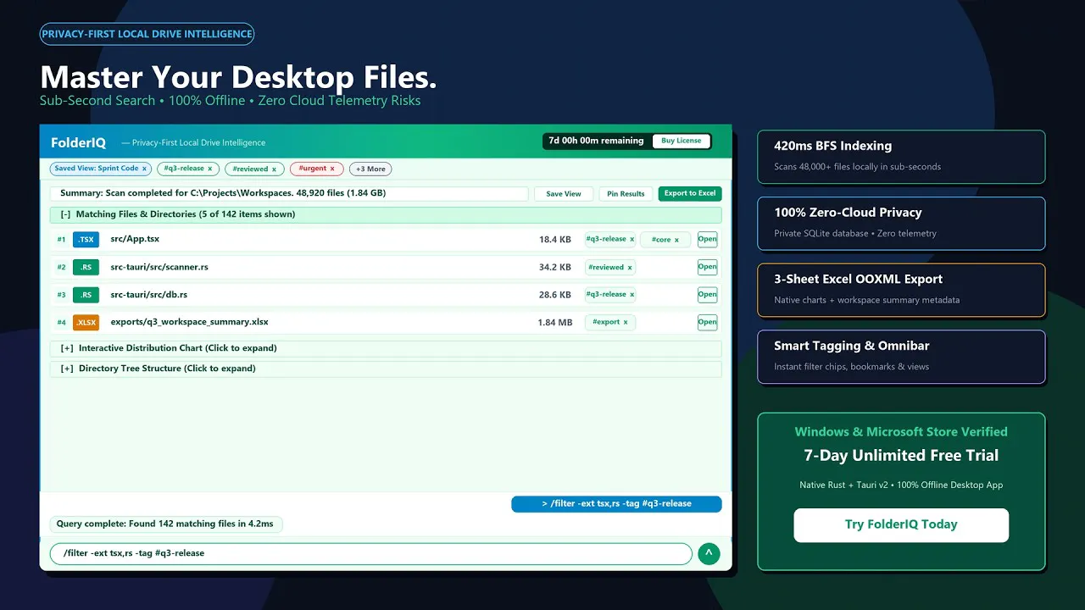Click row number #1 in results

point(61,240)
